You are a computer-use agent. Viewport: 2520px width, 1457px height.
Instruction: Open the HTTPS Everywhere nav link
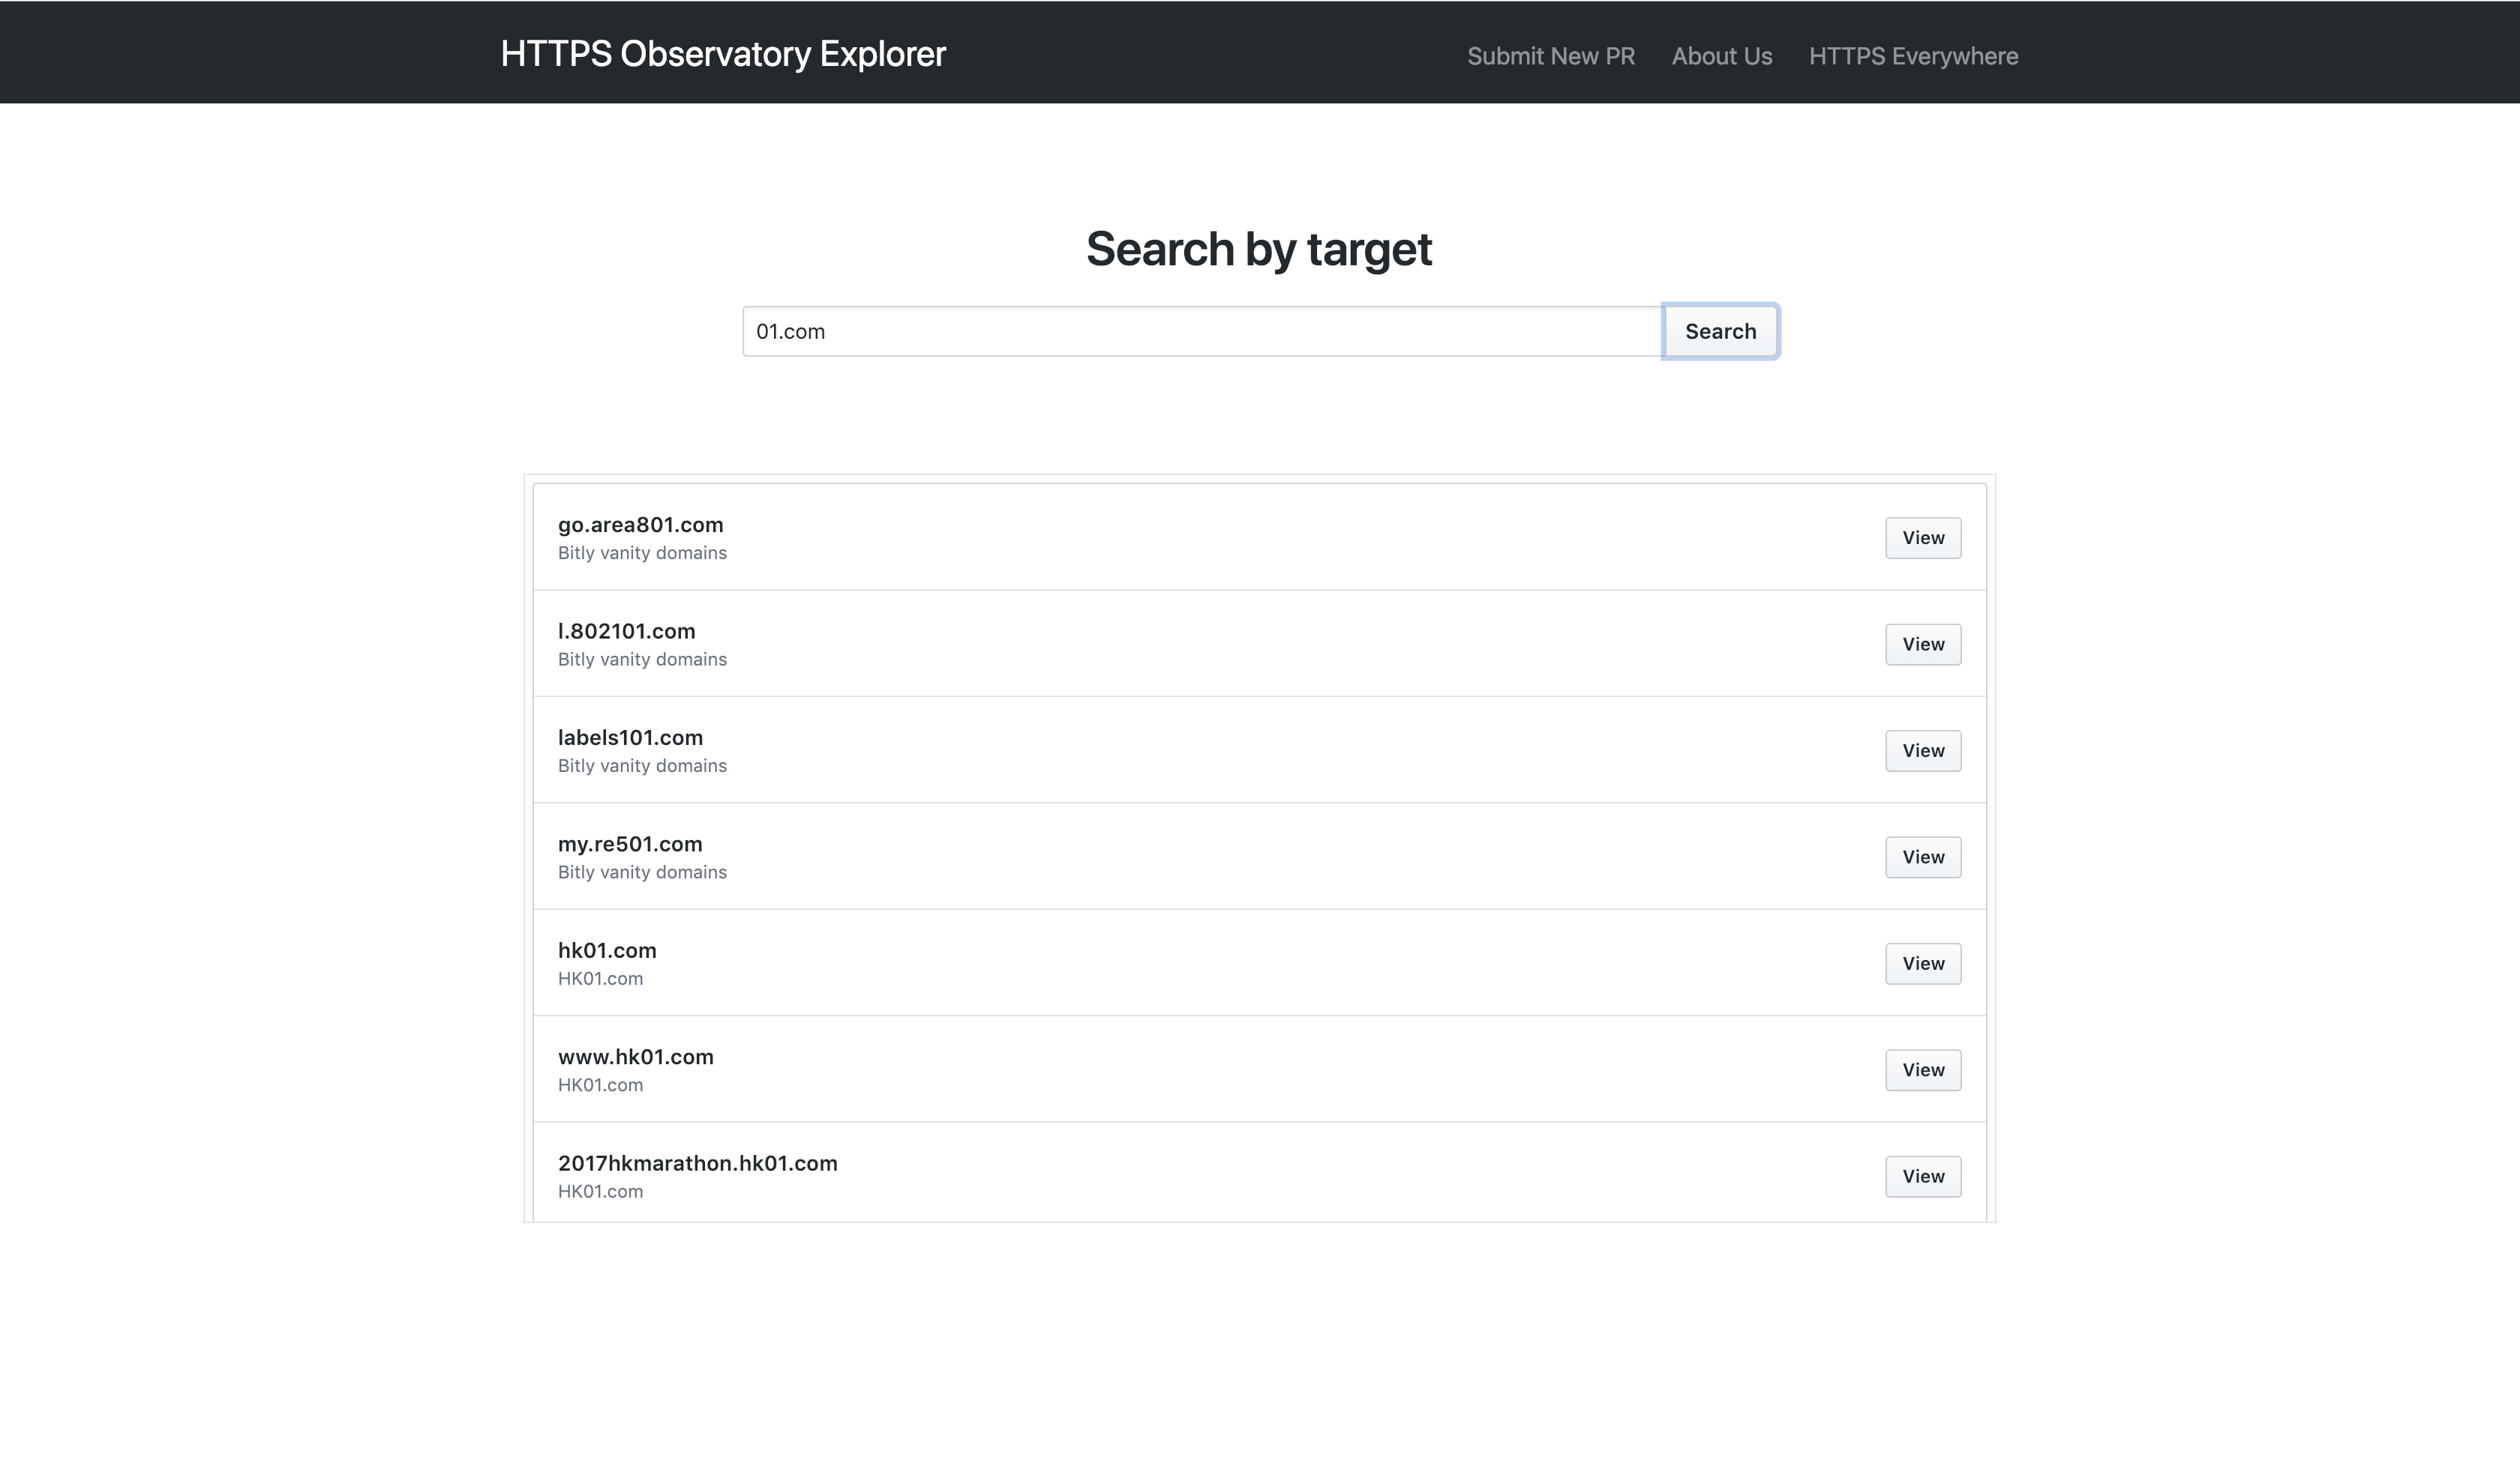[x=1912, y=56]
